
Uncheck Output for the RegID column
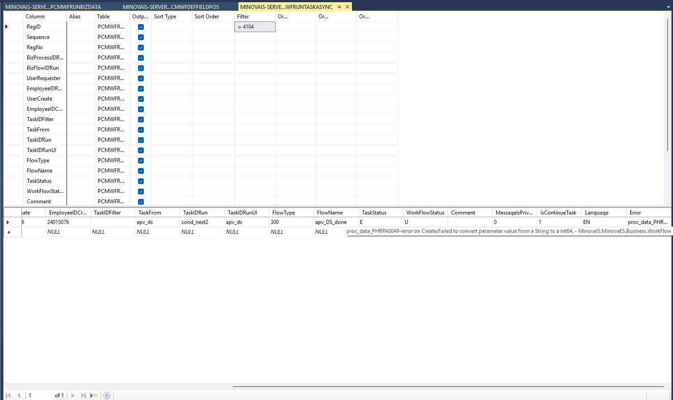[x=141, y=27]
